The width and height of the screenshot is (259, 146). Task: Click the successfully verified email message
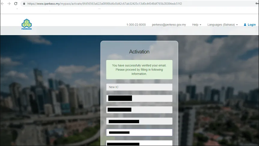pos(139,70)
